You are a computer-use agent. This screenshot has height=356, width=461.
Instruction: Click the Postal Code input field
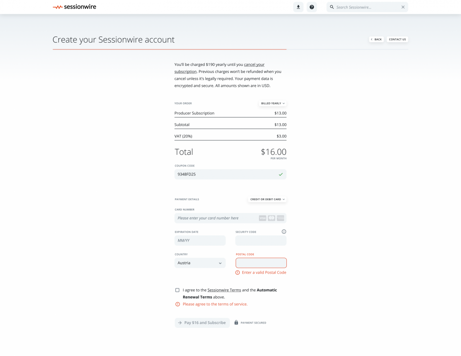(261, 263)
